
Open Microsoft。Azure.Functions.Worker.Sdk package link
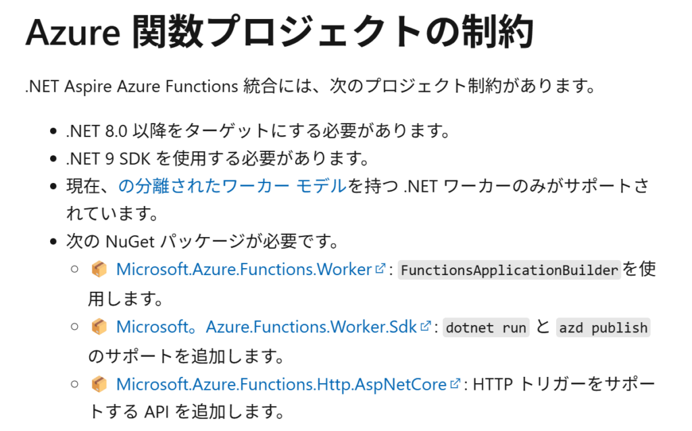(266, 327)
